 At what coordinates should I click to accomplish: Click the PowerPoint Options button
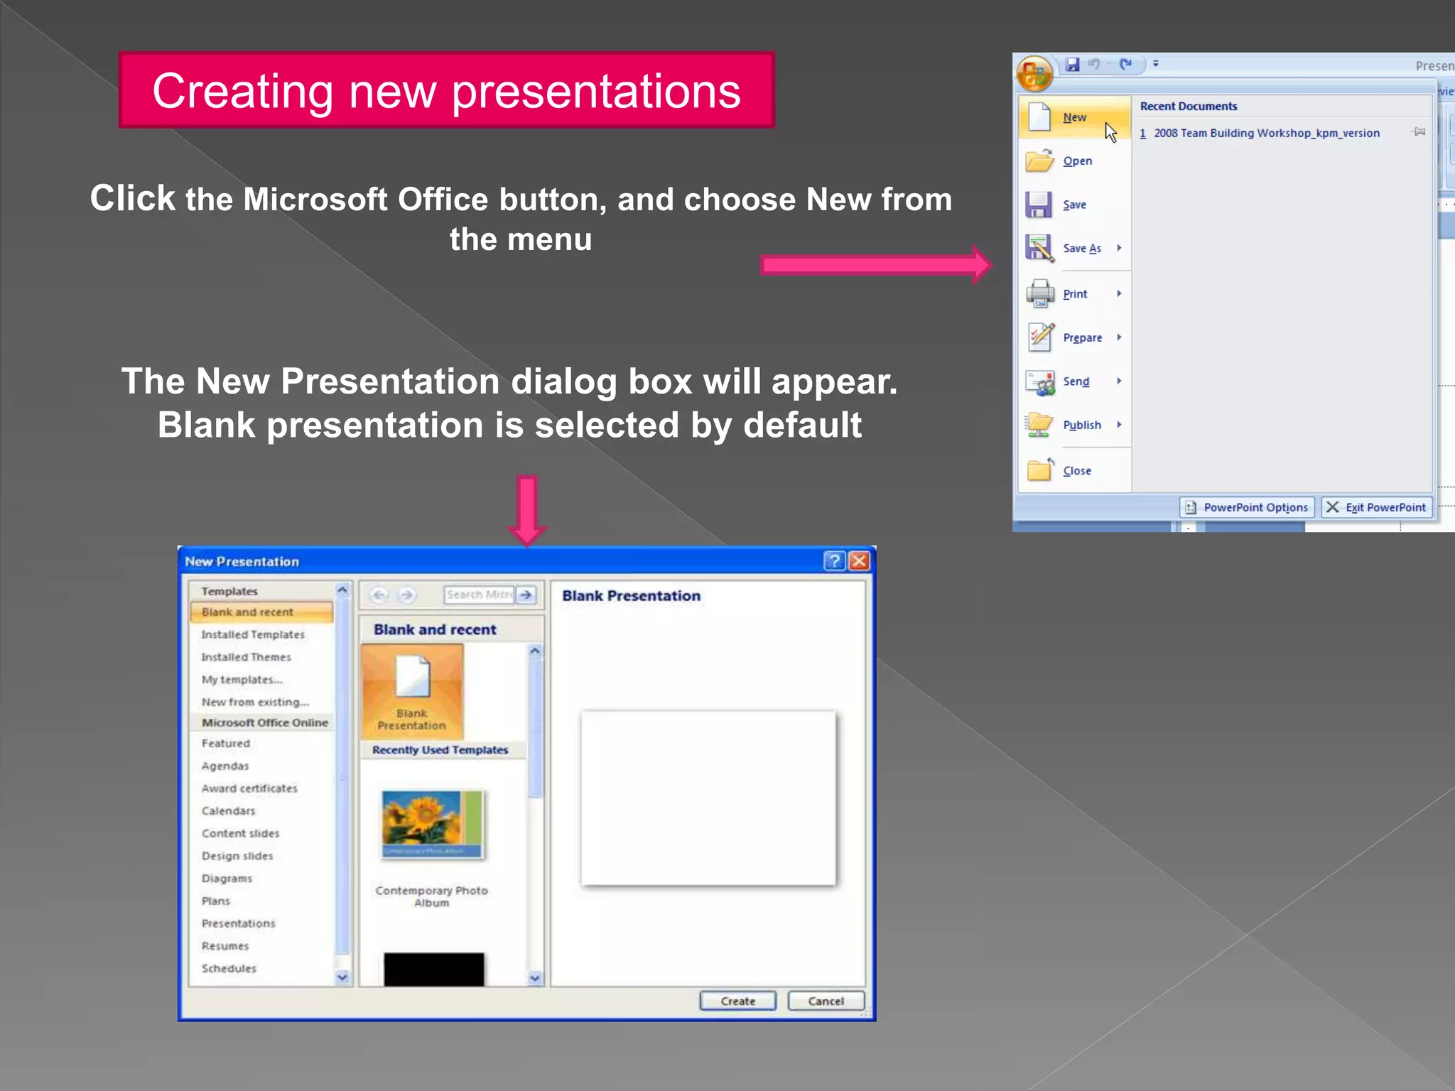tap(1248, 507)
